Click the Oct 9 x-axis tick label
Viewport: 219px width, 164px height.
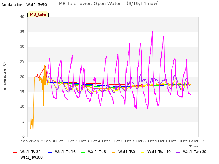pyautogui.click(x=153, y=141)
